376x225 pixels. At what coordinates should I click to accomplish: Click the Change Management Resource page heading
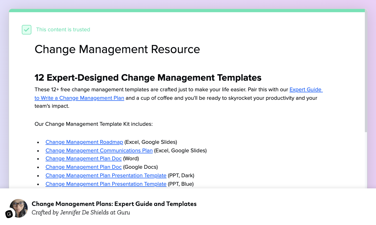[x=117, y=49]
